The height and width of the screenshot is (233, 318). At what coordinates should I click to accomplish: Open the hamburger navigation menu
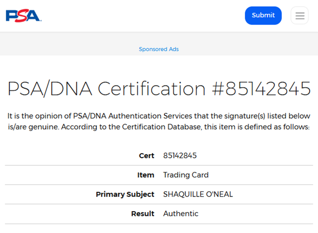point(300,15)
